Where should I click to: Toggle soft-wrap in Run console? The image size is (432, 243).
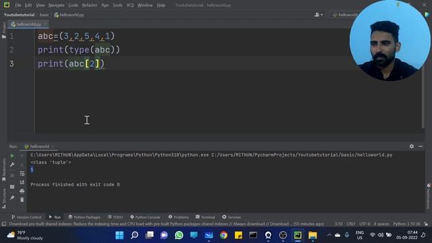click(x=22, y=173)
